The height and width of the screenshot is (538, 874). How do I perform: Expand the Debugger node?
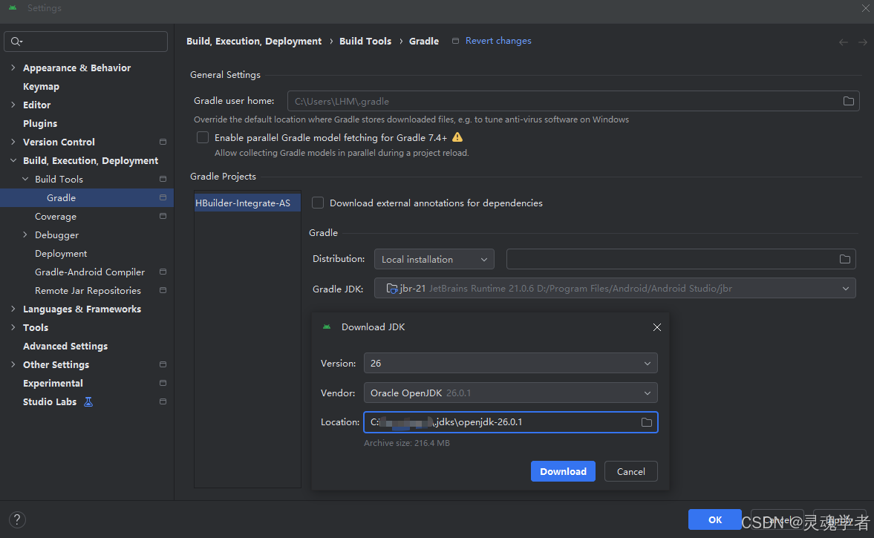[x=25, y=234]
